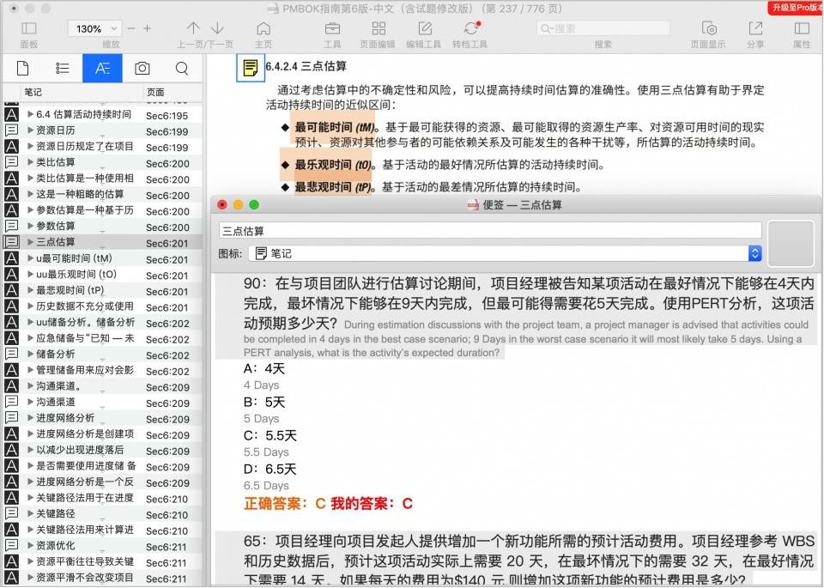
Task: Open page edit (页面编辑) tool
Action: 378,28
